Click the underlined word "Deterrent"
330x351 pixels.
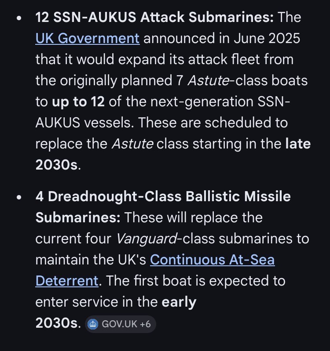(x=66, y=281)
